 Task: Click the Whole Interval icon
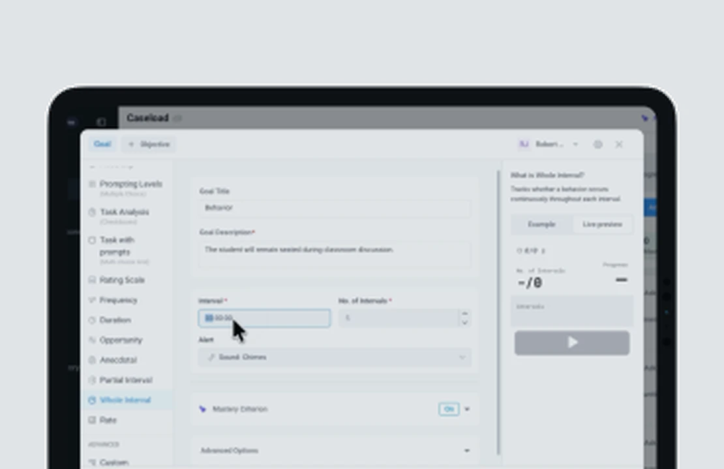pos(93,401)
